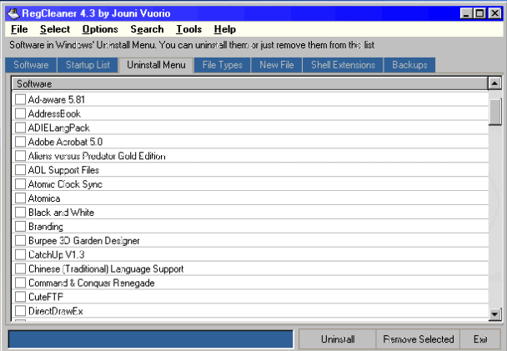Click the 'Black and White' entry text
The height and width of the screenshot is (351, 507).
pyautogui.click(x=61, y=213)
